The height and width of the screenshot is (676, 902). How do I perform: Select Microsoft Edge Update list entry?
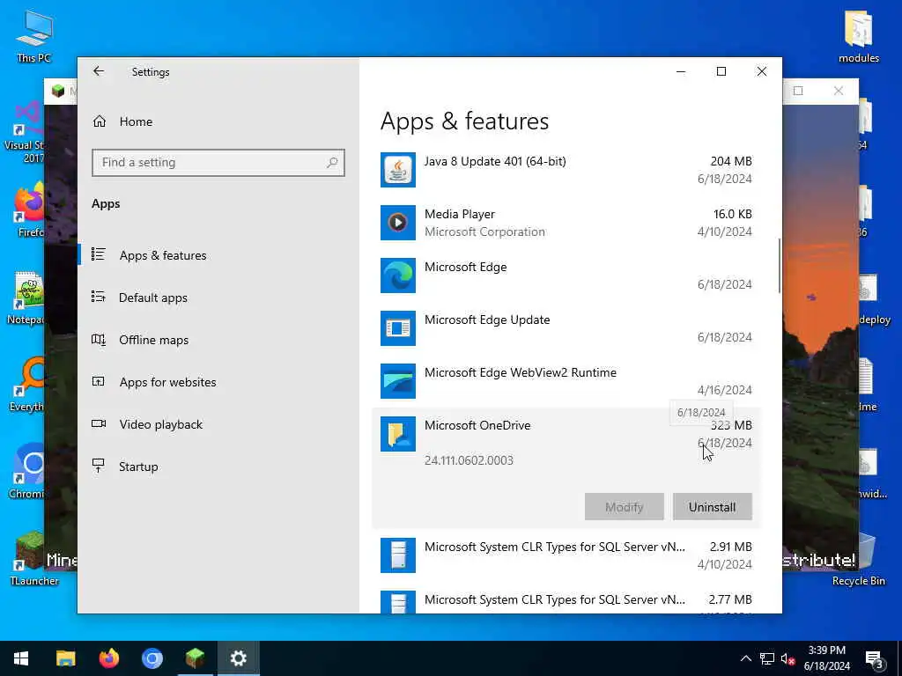(566, 328)
